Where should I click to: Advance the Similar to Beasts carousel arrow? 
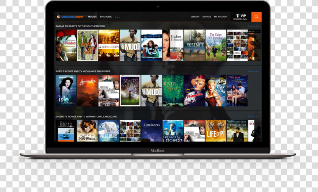[257, 45]
